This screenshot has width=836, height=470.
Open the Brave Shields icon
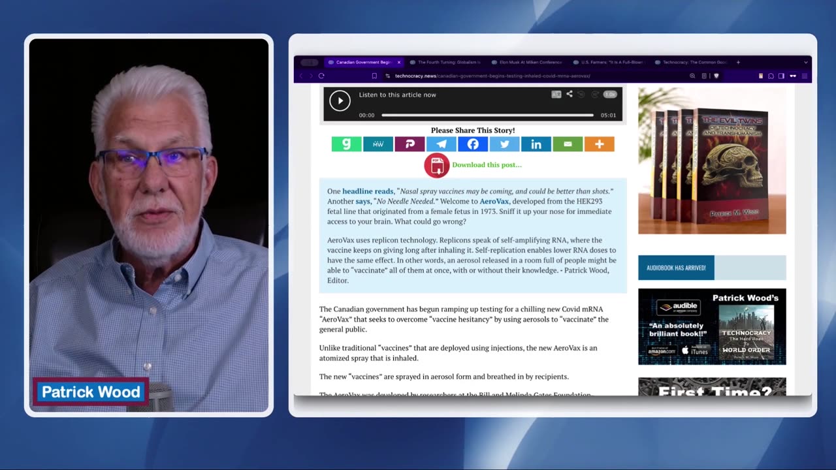[716, 76]
